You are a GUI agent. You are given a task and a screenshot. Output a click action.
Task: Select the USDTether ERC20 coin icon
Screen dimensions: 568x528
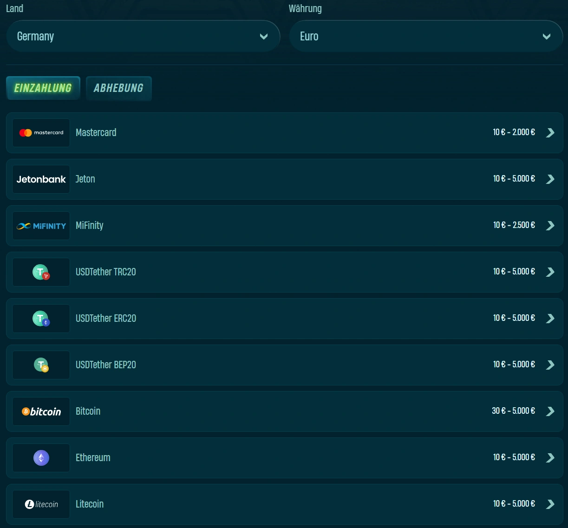[x=41, y=319]
